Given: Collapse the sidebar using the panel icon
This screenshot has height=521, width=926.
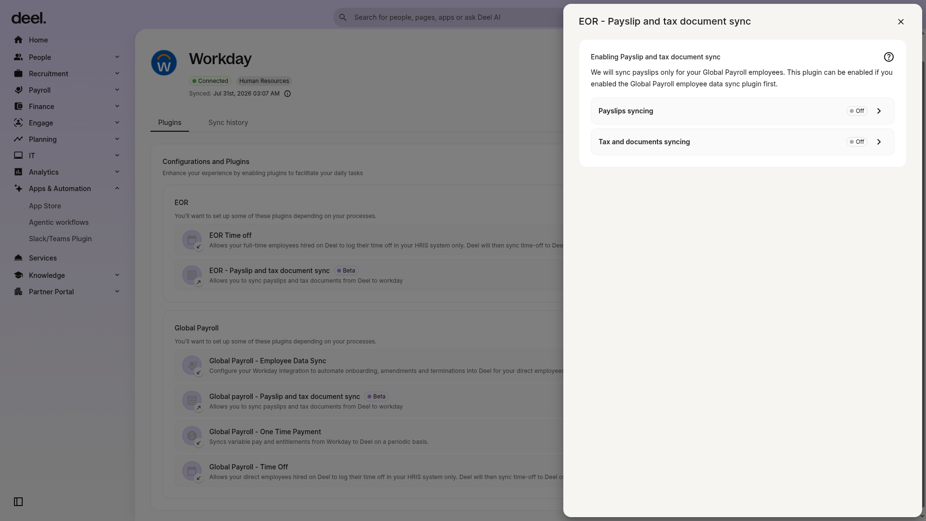Looking at the screenshot, I should (18, 502).
